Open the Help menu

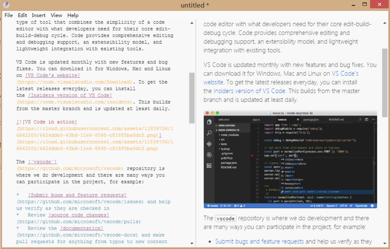pos(73,15)
